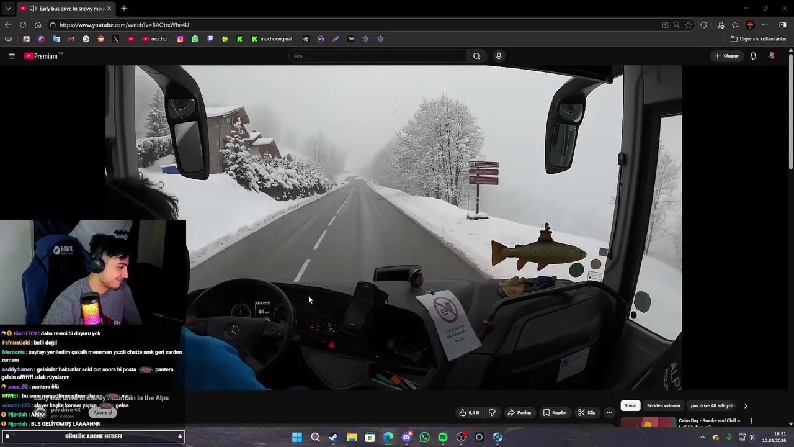Start voice search with the microphone icon

(499, 56)
